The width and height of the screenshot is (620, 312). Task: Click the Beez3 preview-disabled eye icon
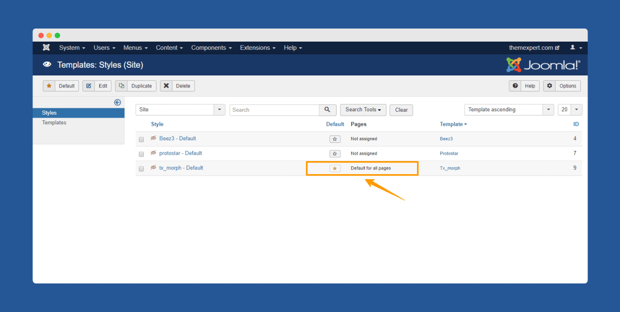tap(154, 138)
